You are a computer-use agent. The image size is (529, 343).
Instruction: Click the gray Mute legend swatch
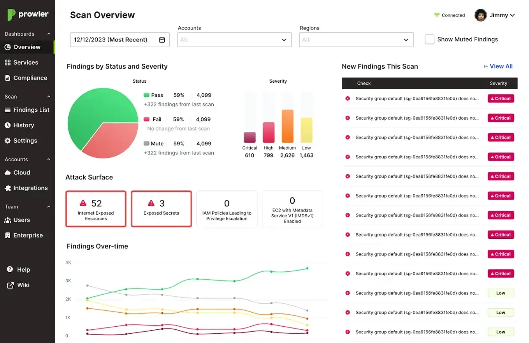click(x=147, y=143)
